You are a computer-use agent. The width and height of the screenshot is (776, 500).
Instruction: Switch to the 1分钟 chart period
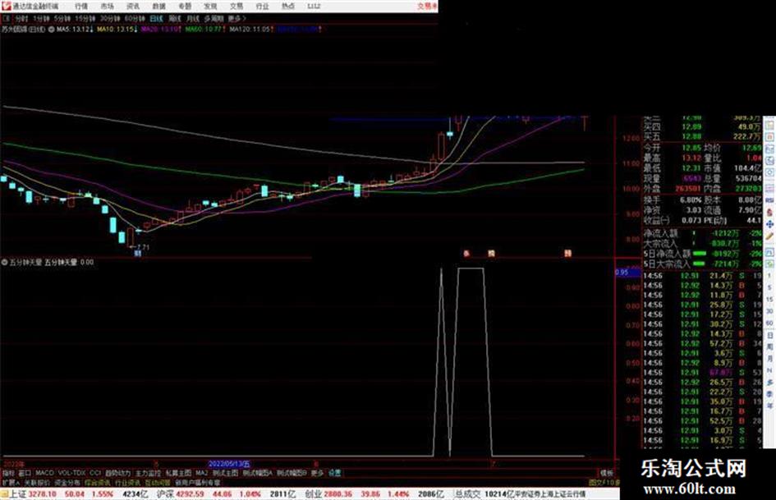(41, 18)
